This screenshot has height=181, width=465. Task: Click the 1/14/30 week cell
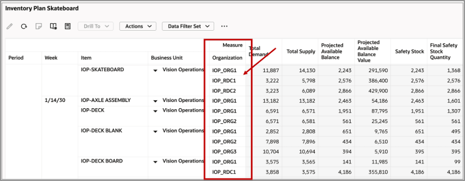(x=55, y=100)
